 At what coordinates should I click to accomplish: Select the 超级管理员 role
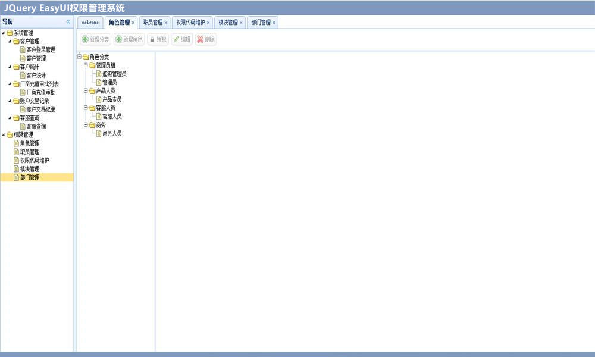tap(114, 74)
